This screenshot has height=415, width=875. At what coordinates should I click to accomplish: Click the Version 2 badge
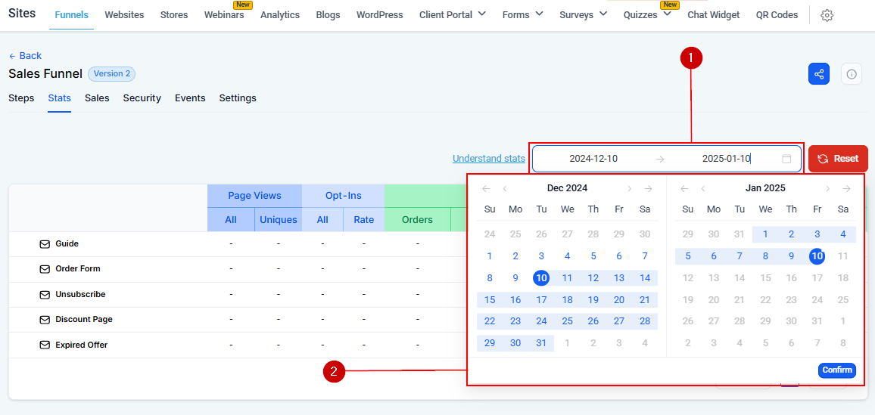coord(111,73)
